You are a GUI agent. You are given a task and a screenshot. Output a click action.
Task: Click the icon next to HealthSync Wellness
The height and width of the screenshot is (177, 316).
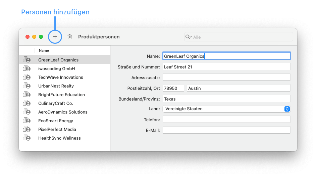pyautogui.click(x=27, y=138)
